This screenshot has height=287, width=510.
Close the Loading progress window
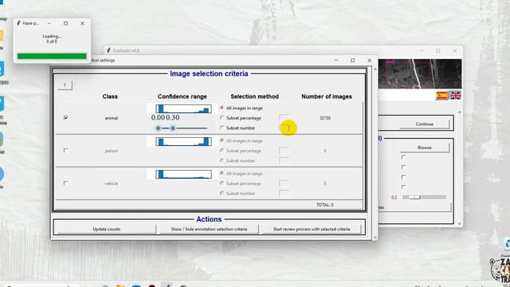point(82,23)
